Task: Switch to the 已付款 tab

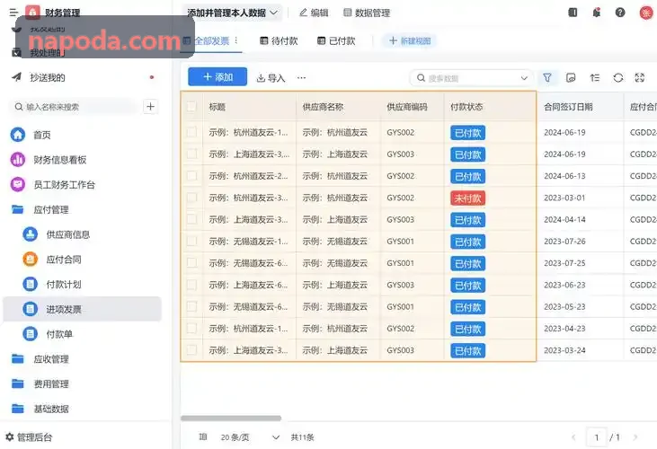Action: 336,40
